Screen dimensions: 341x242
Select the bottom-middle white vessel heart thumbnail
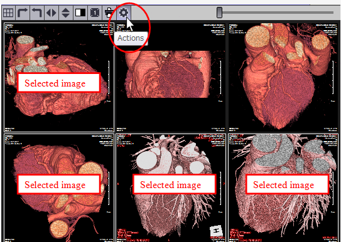pos(171,188)
